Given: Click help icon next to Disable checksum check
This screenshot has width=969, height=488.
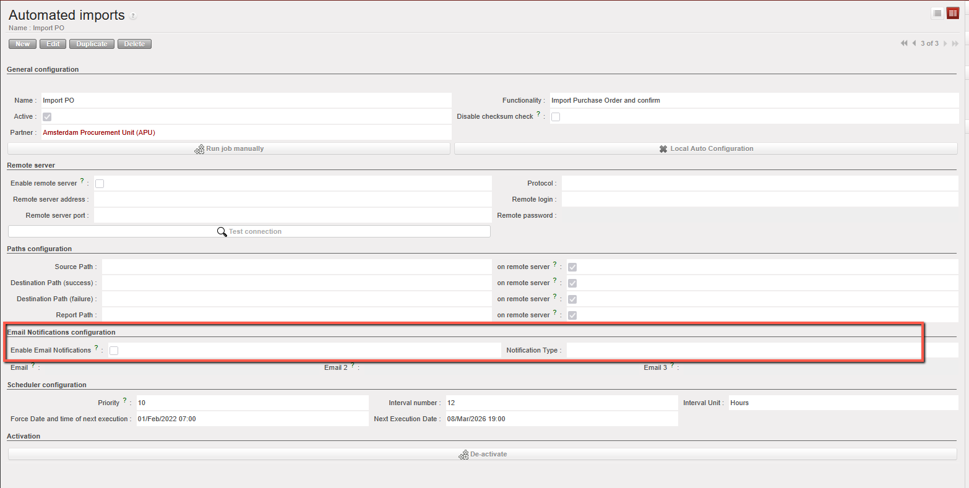Looking at the screenshot, I should [x=538, y=114].
